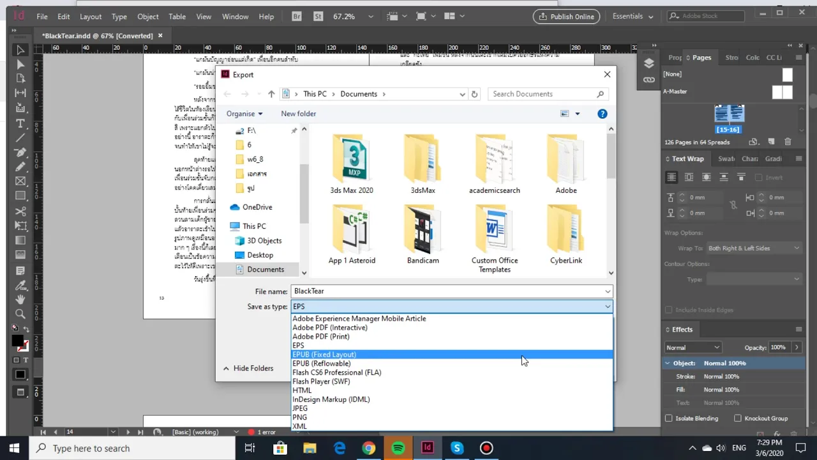Image resolution: width=817 pixels, height=460 pixels.
Task: Open the Layout menu
Action: tap(91, 17)
